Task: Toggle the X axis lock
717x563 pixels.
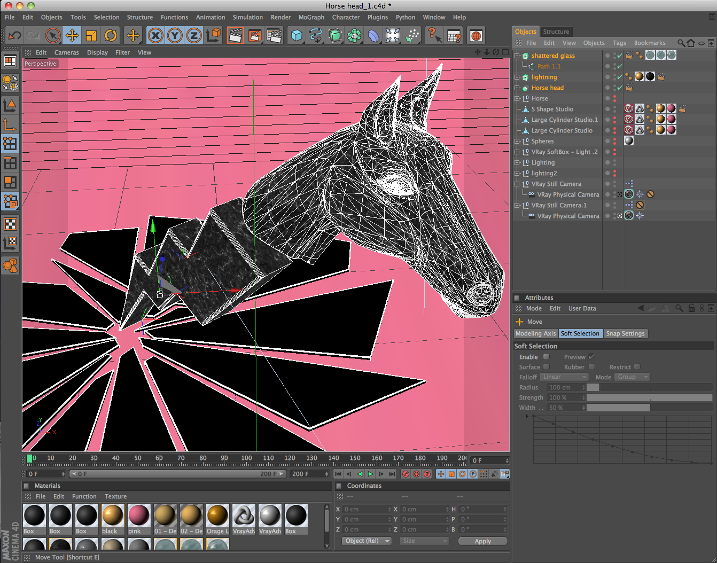Action: [x=155, y=36]
